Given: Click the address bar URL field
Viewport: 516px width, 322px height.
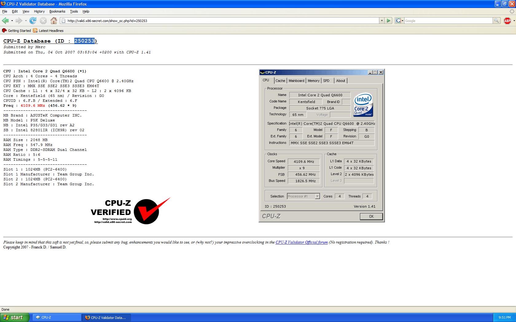Looking at the screenshot, I should tap(223, 21).
